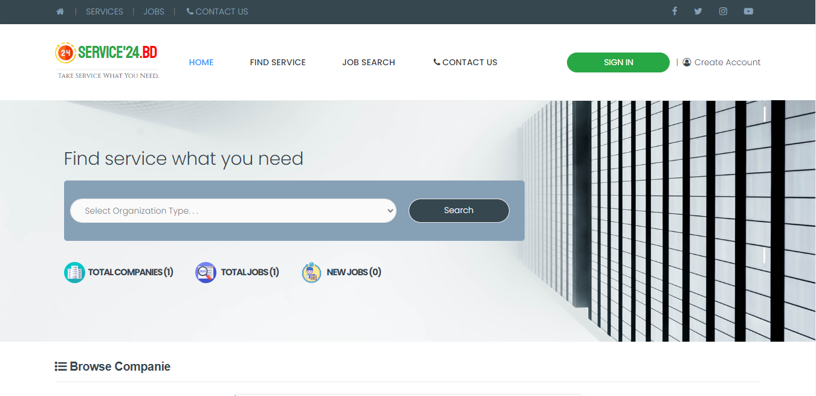Click the dark Search button
The width and height of the screenshot is (816, 396).
(x=459, y=211)
